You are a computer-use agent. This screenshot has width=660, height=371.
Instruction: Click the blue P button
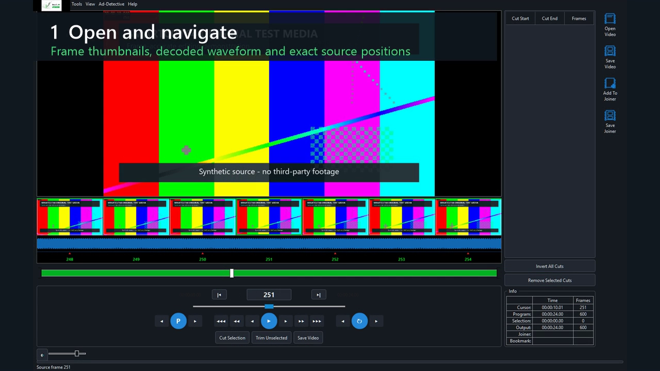click(178, 321)
